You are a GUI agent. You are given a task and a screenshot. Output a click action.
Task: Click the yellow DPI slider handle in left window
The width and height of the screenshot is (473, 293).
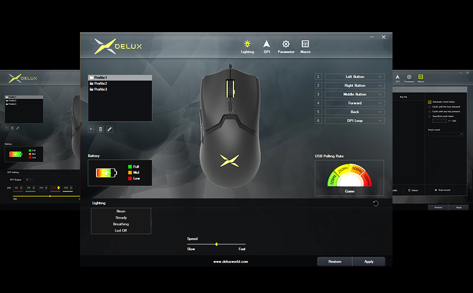tap(50, 196)
